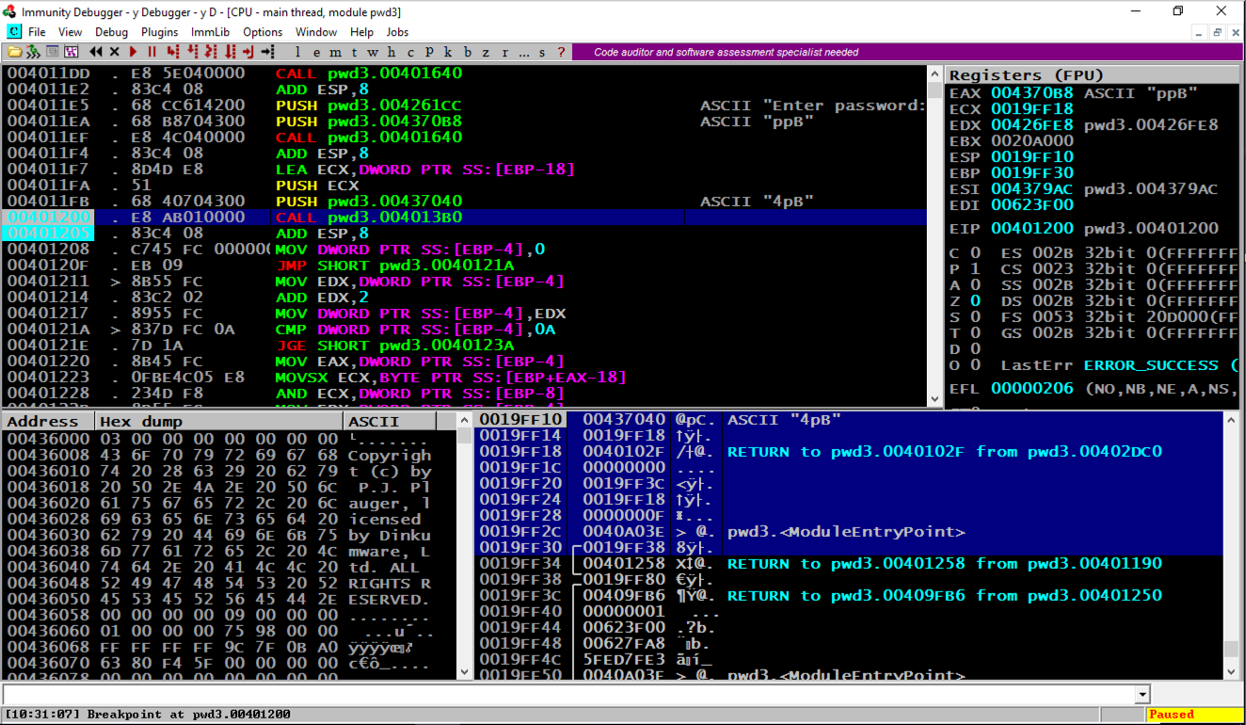Show Source via 's' toolbar button
Image resolution: width=1246 pixels, height=725 pixels.
click(543, 52)
